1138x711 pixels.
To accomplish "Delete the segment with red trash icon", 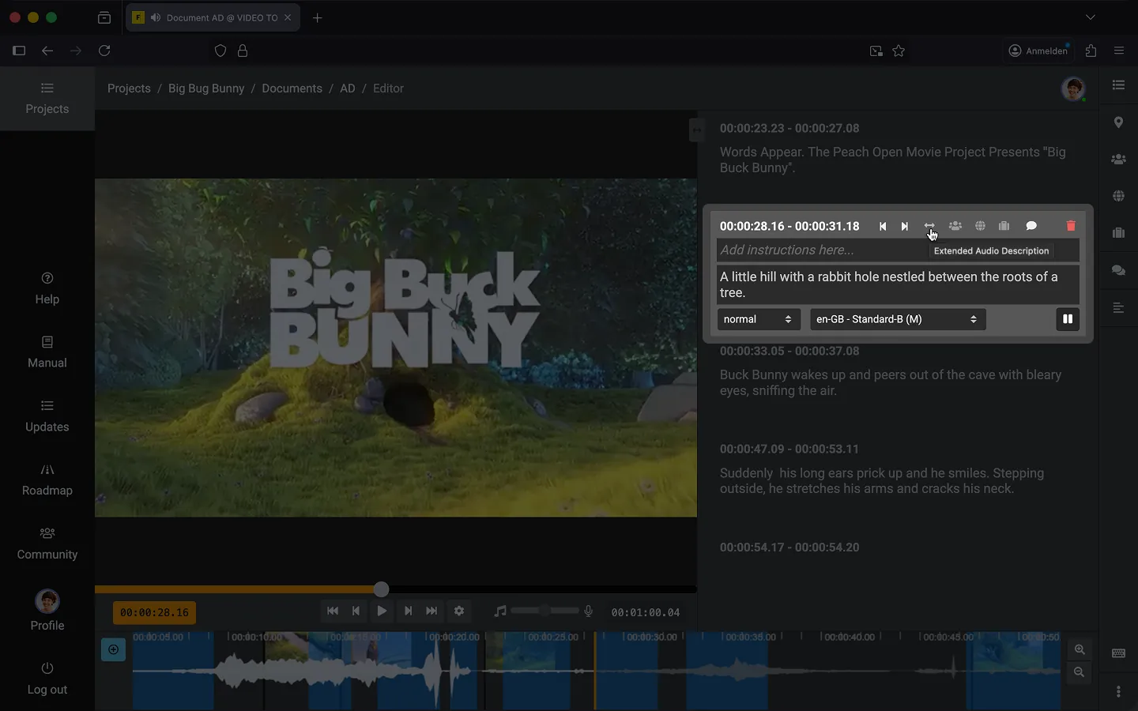I will (1071, 226).
